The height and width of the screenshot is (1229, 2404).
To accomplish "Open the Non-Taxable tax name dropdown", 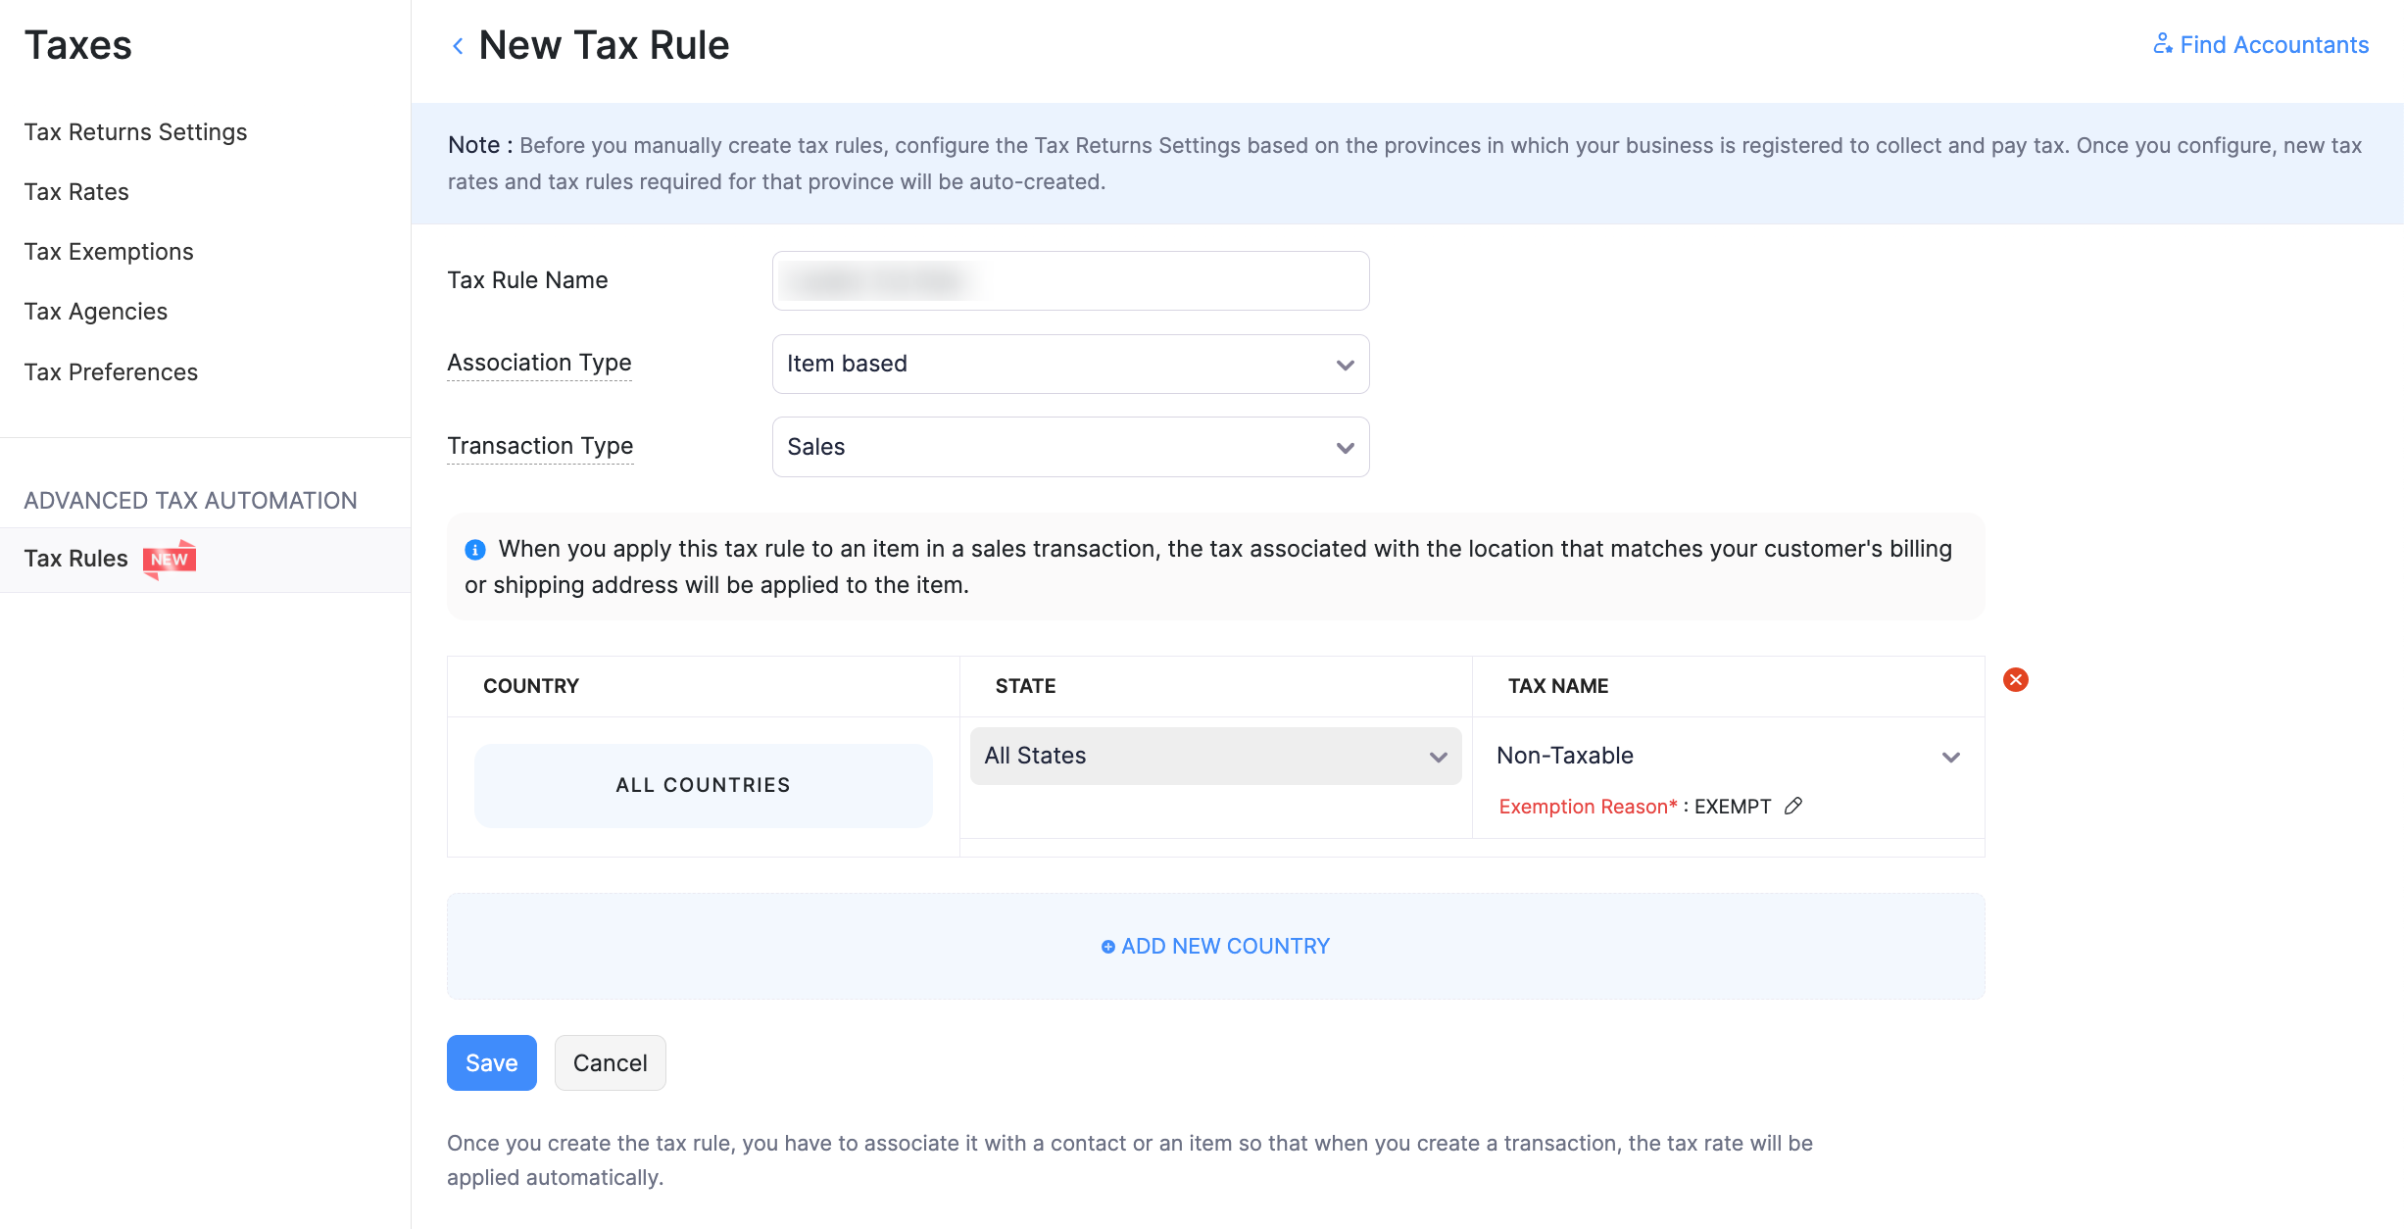I will click(x=1727, y=757).
